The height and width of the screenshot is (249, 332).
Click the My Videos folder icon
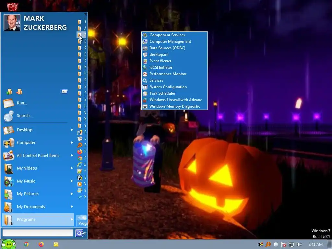click(8, 169)
